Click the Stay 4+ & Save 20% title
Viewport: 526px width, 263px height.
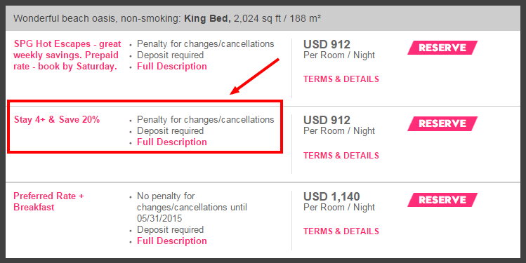point(57,120)
